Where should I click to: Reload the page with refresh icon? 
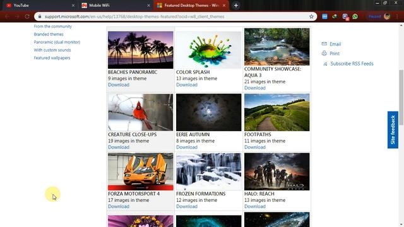pos(27,16)
